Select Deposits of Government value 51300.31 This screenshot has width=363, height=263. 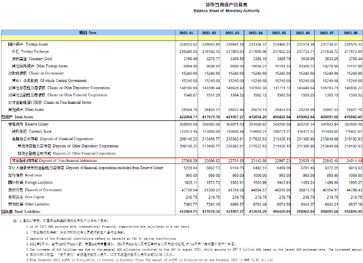click(x=212, y=190)
